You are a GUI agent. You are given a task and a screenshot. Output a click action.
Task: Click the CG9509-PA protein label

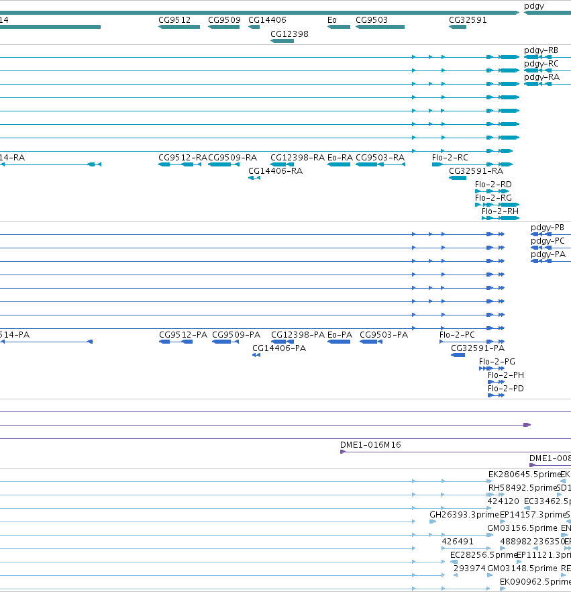236,335
